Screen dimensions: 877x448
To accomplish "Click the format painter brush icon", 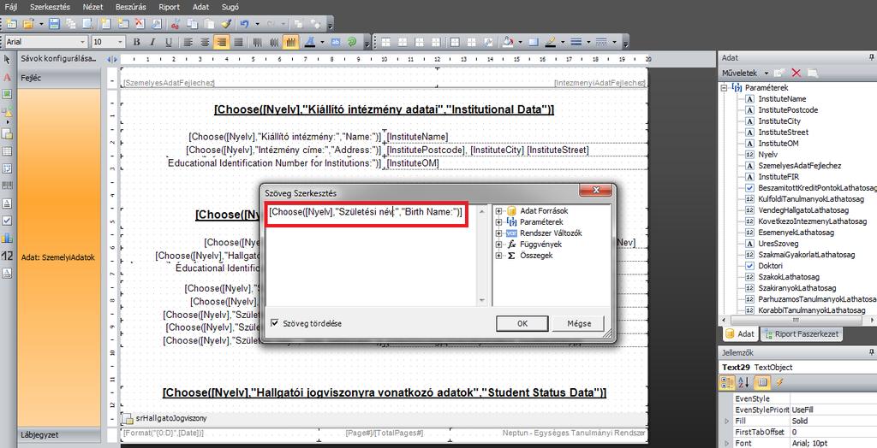I will (226, 23).
